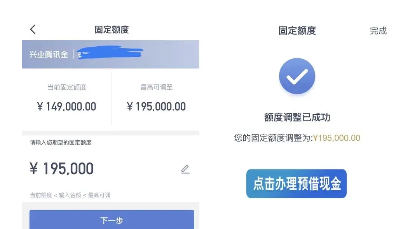Select the 兴业腾讯金 card banner

(x=111, y=54)
